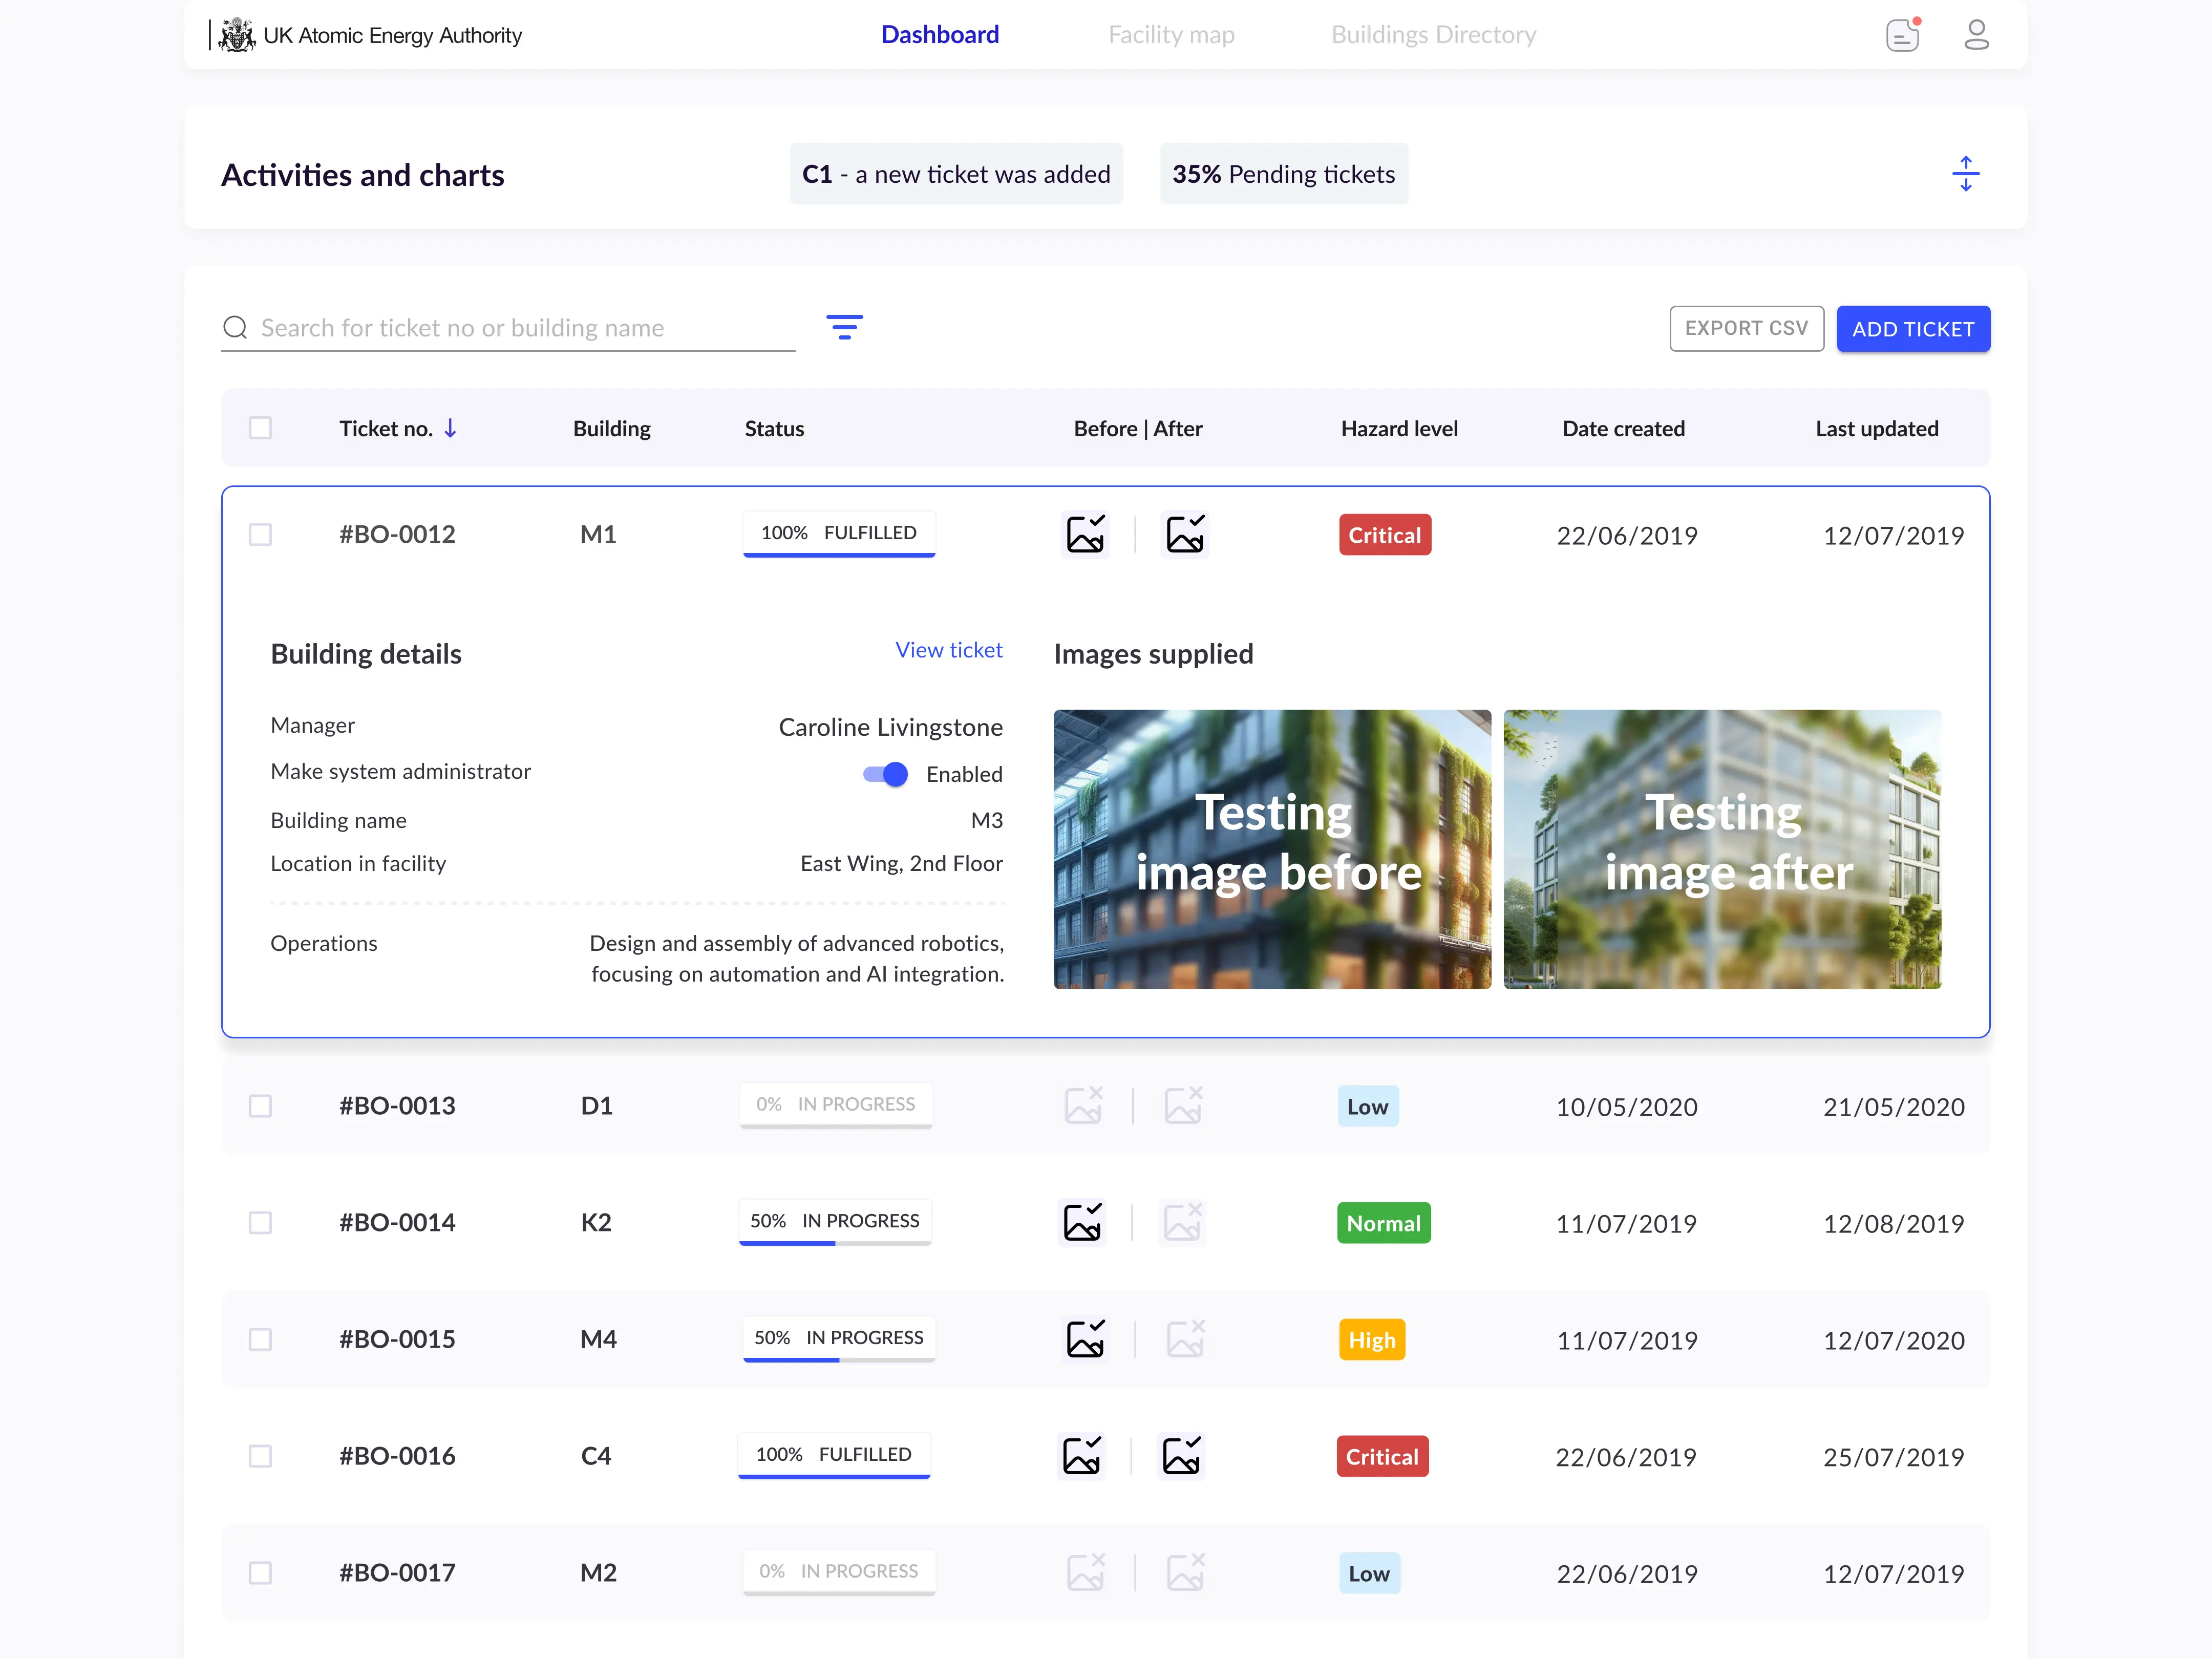
Task: Click the search magnifier icon
Action: click(236, 328)
